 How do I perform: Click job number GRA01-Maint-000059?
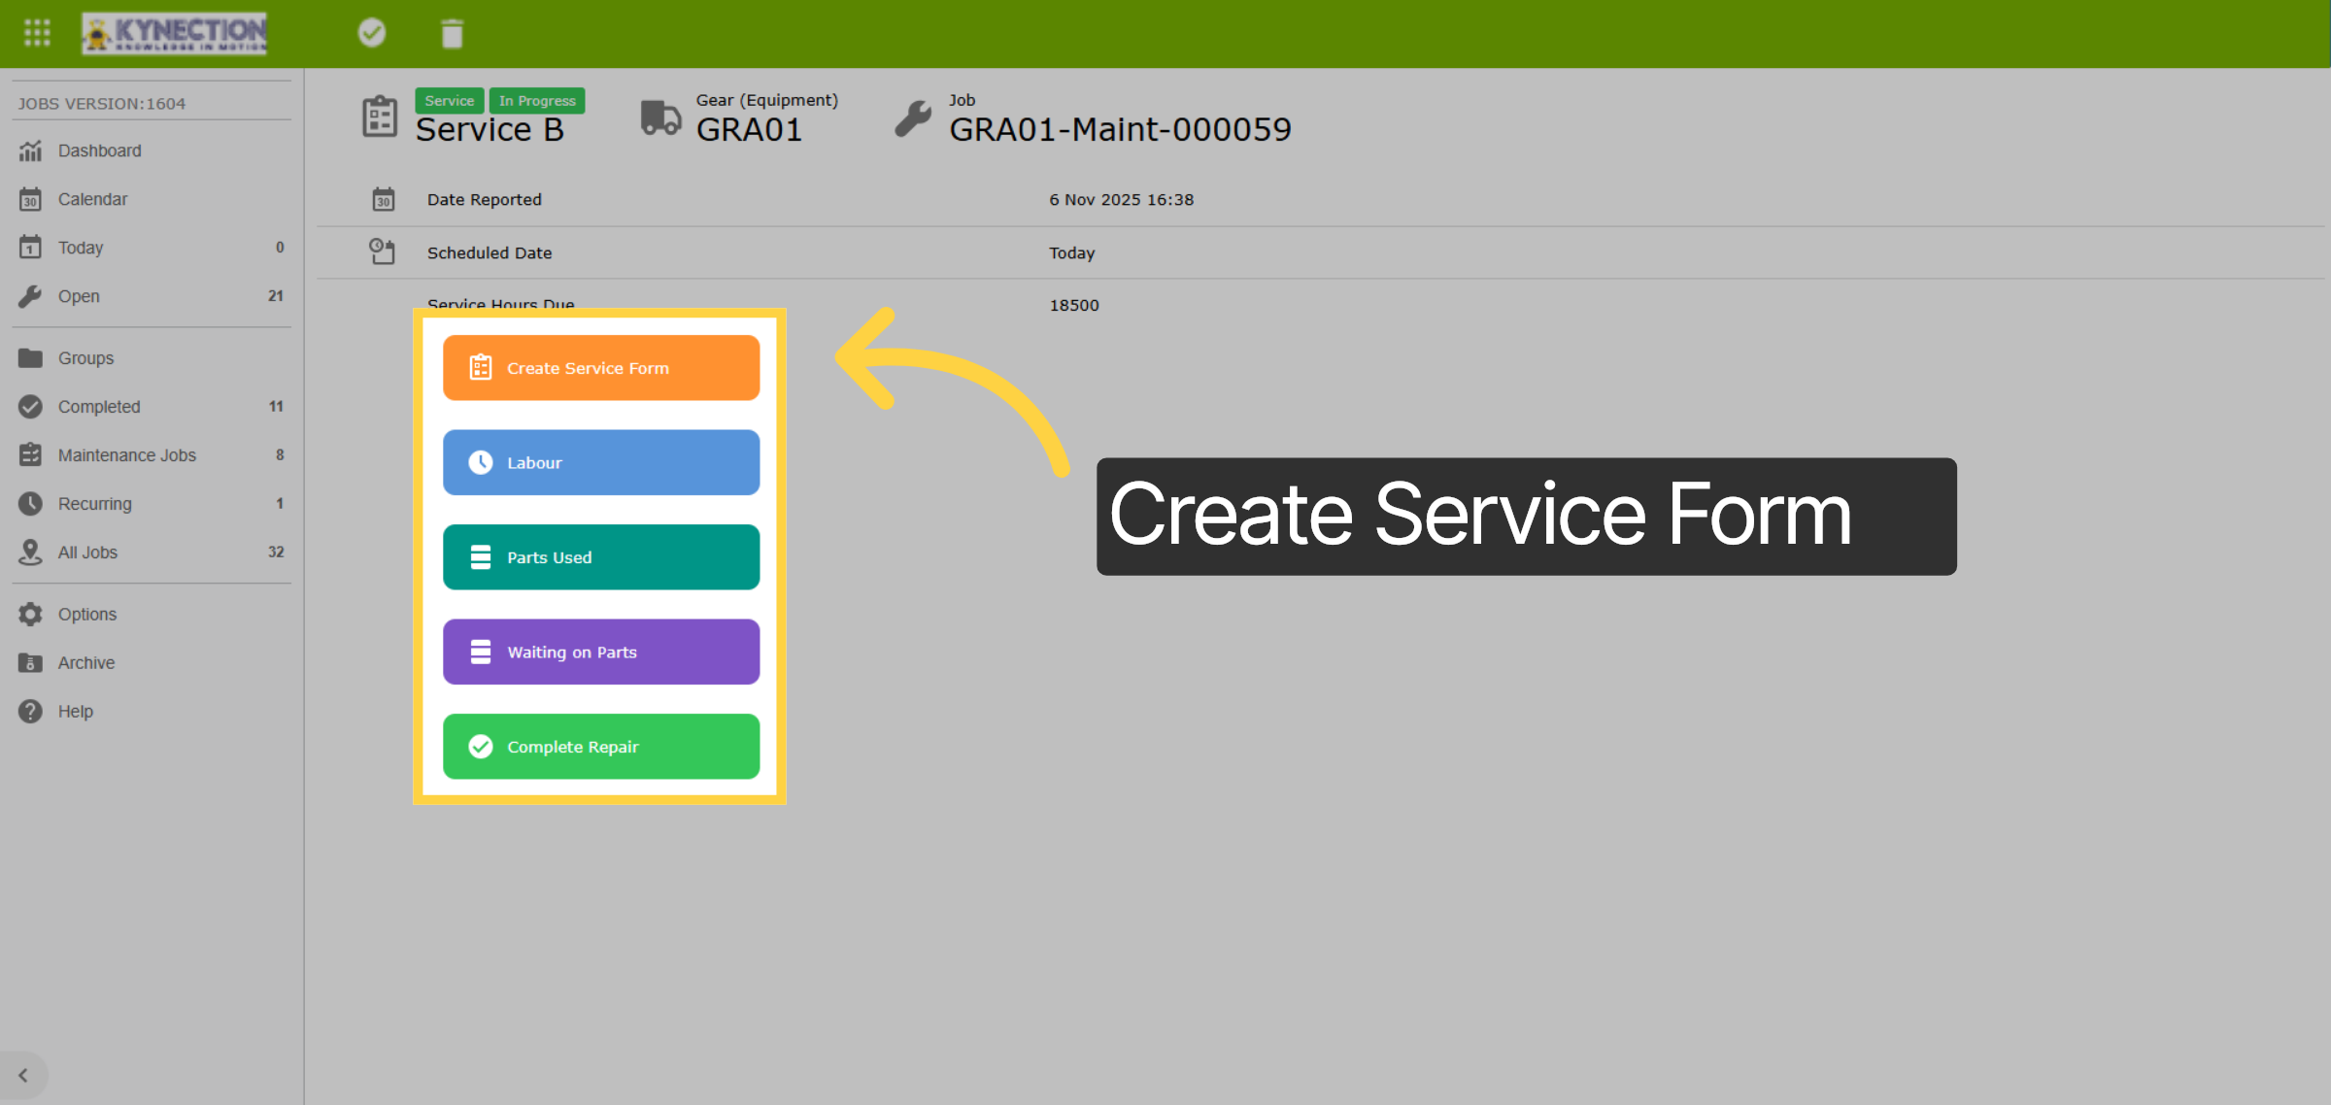pyautogui.click(x=1121, y=130)
